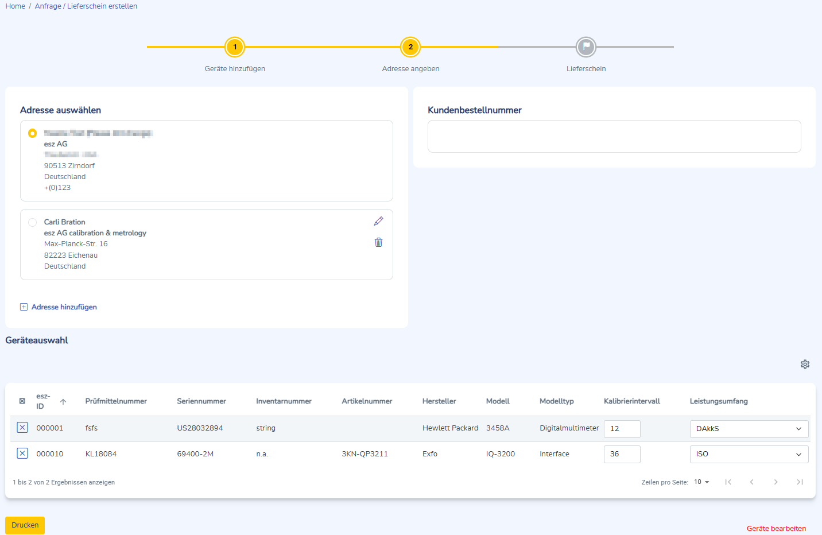Edit the Carli Bration address with pencil icon
The image size is (822, 535).
tap(378, 222)
